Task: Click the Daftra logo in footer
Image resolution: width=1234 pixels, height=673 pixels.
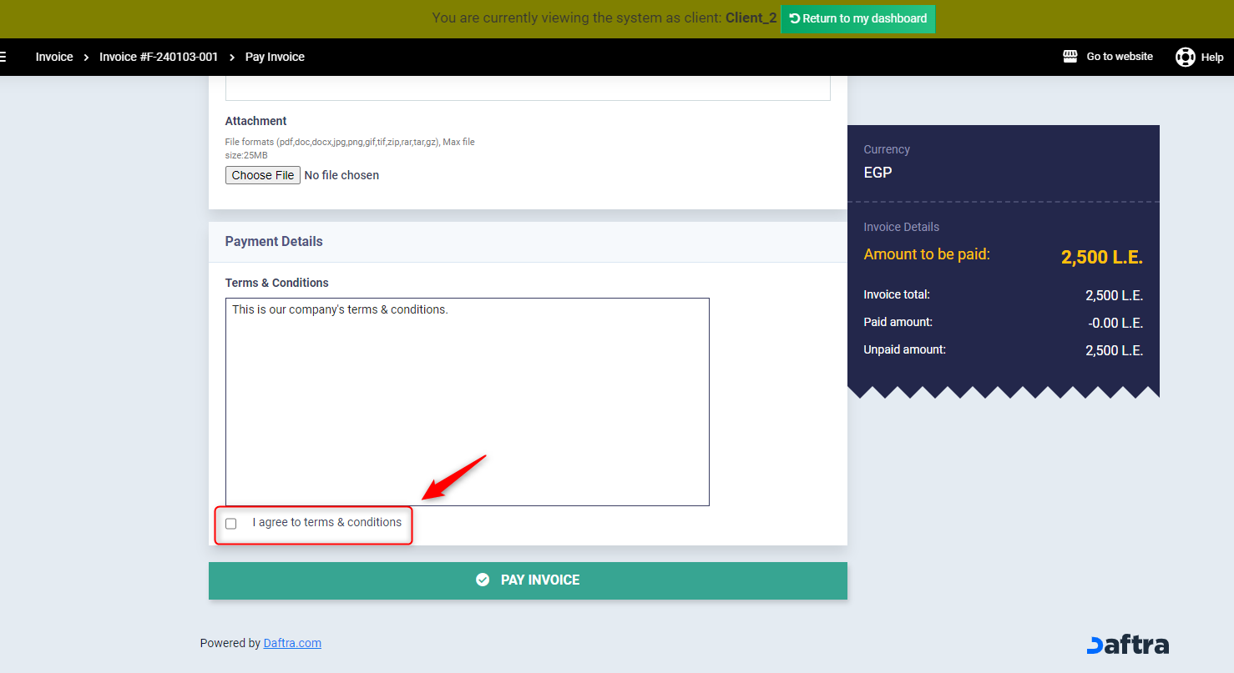Action: click(1127, 645)
